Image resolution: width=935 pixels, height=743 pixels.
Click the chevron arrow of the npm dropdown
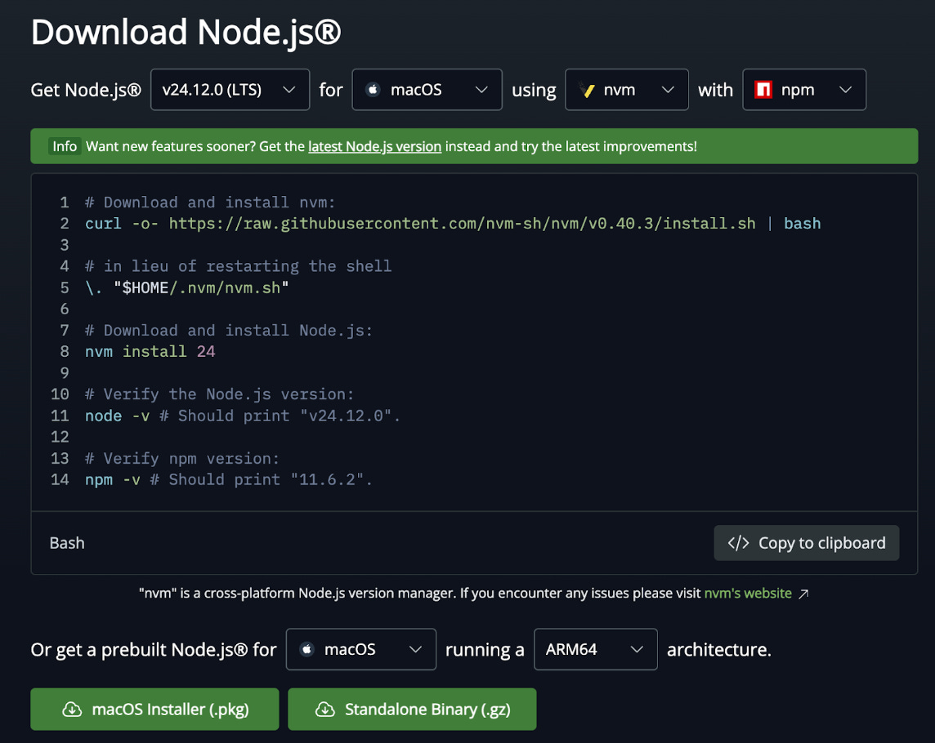pos(846,89)
